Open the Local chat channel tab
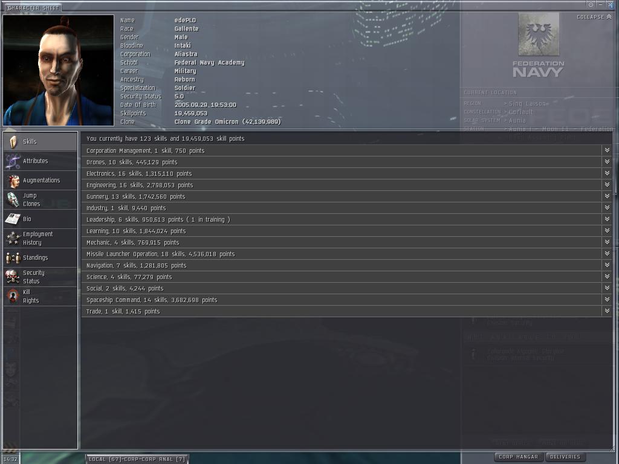The height and width of the screenshot is (464, 619). click(x=137, y=459)
